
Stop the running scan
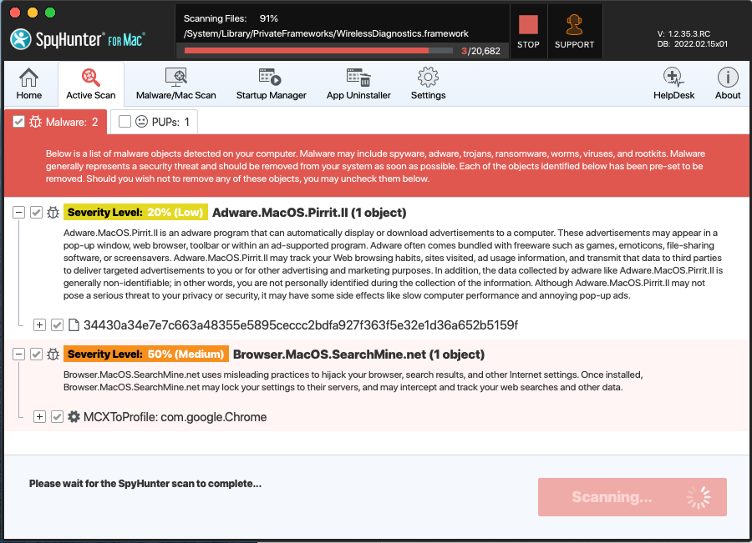pos(528,32)
